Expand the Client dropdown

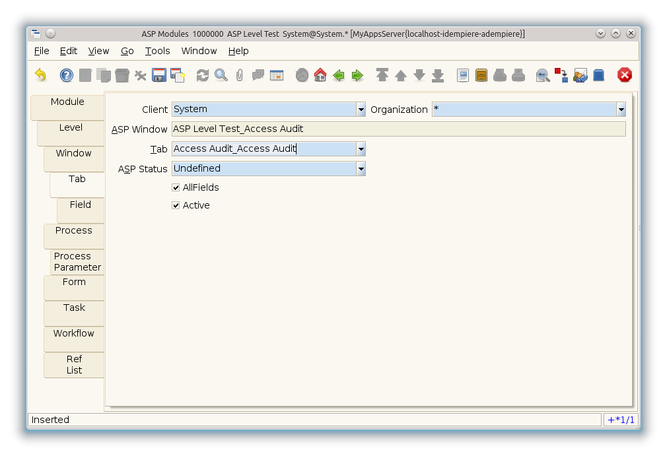point(361,110)
